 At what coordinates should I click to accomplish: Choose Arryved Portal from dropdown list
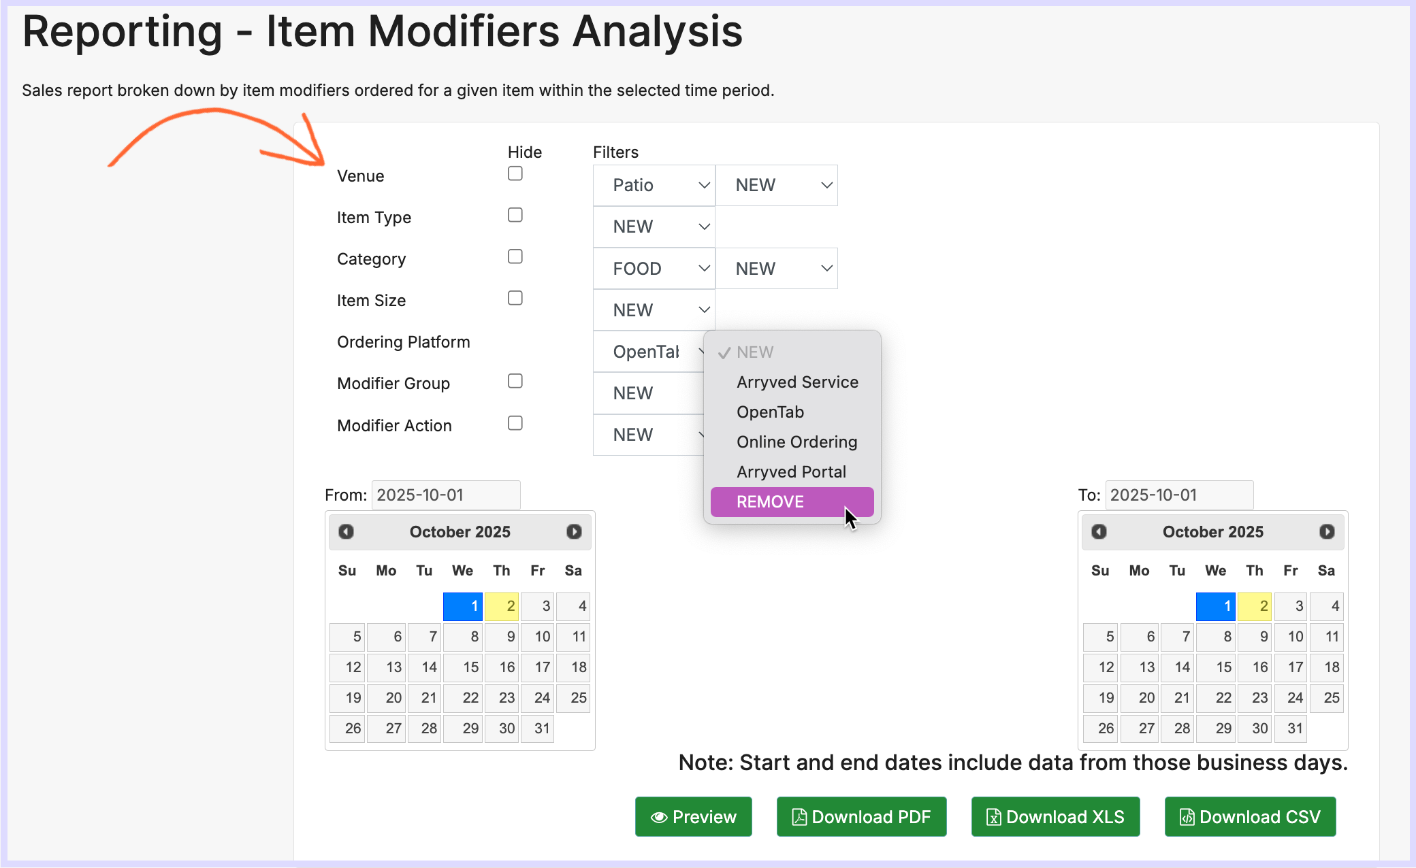click(x=791, y=472)
